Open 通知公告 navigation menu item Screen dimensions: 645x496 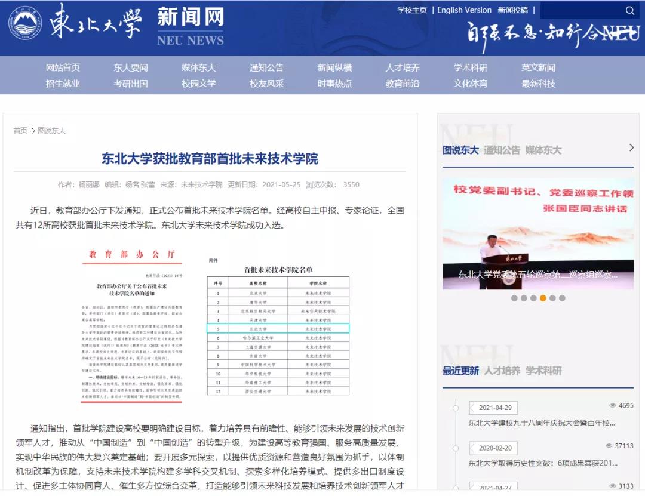tap(266, 67)
